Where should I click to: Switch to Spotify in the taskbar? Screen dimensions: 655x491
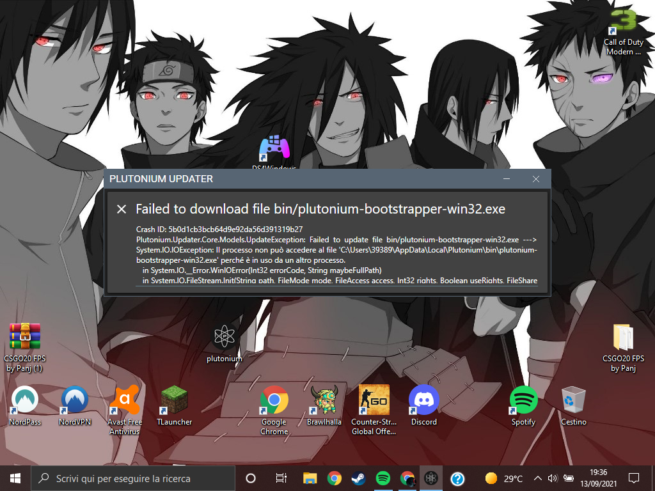tap(383, 478)
